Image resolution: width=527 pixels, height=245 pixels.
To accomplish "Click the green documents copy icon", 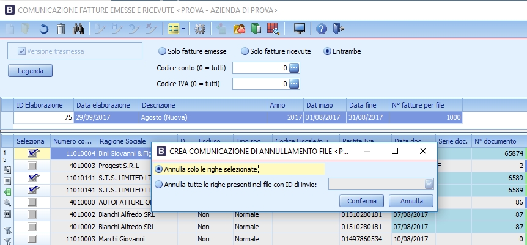I will pyautogui.click(x=256, y=29).
